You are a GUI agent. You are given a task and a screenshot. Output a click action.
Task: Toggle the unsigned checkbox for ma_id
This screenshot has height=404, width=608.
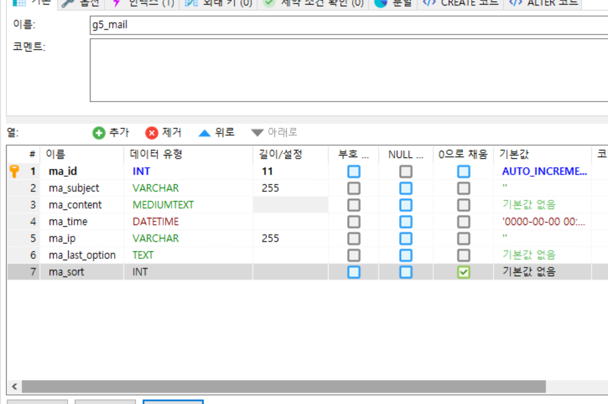coord(354,172)
